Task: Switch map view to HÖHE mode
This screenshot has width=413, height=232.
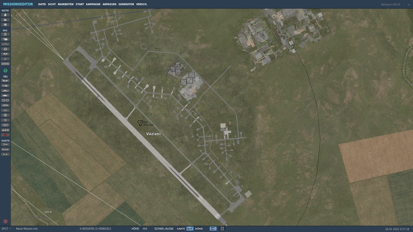Action: tap(199, 229)
